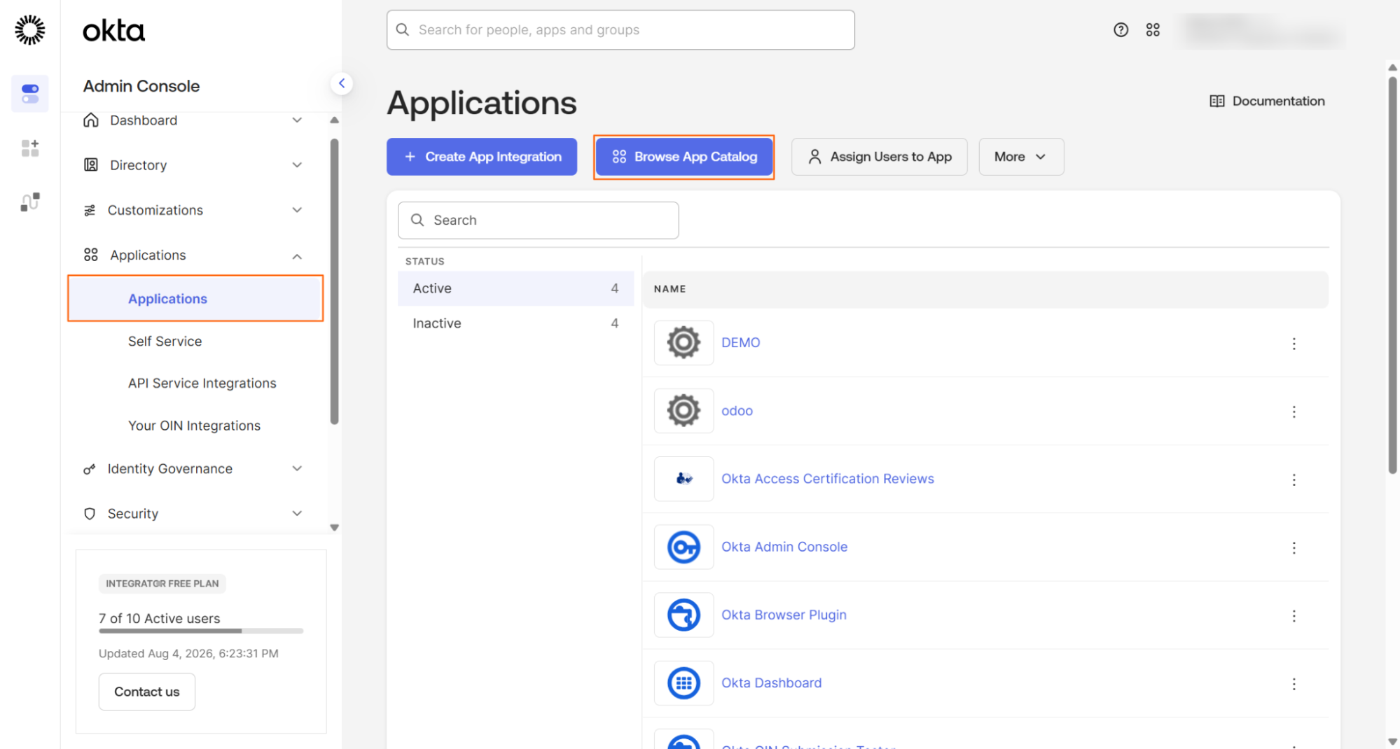This screenshot has height=749, width=1400.
Task: Click the Okta sunburst logo icon
Action: (x=30, y=30)
